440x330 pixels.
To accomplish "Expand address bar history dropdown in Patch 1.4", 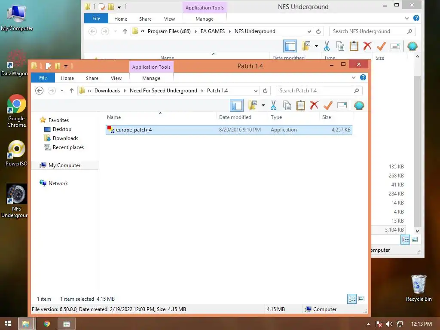I will point(256,91).
